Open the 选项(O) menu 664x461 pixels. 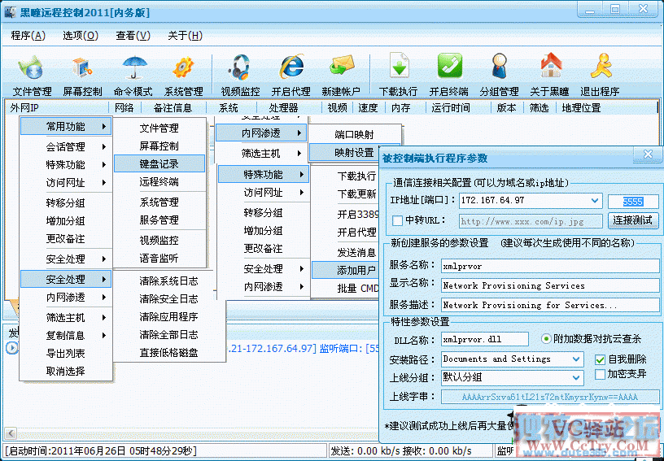pyautogui.click(x=81, y=36)
